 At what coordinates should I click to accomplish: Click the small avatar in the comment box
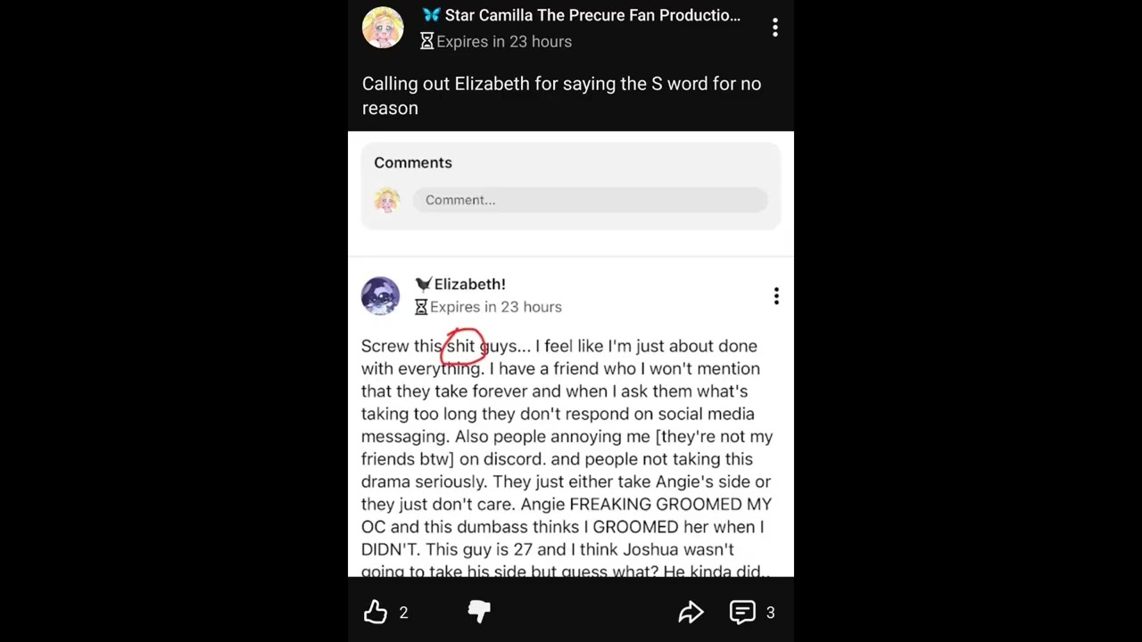(386, 200)
